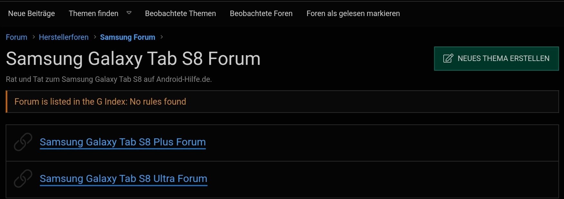Create a new topic with Neues Thema Erstellen

tap(496, 58)
